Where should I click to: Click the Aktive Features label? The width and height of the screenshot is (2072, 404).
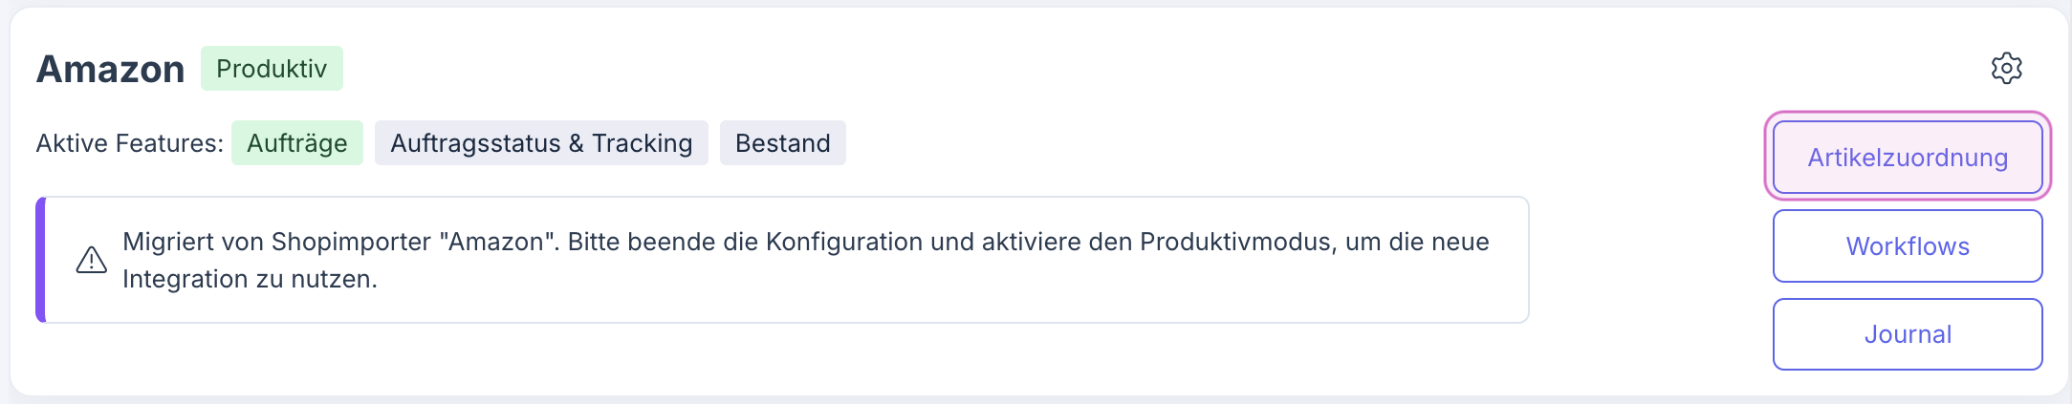pos(130,143)
